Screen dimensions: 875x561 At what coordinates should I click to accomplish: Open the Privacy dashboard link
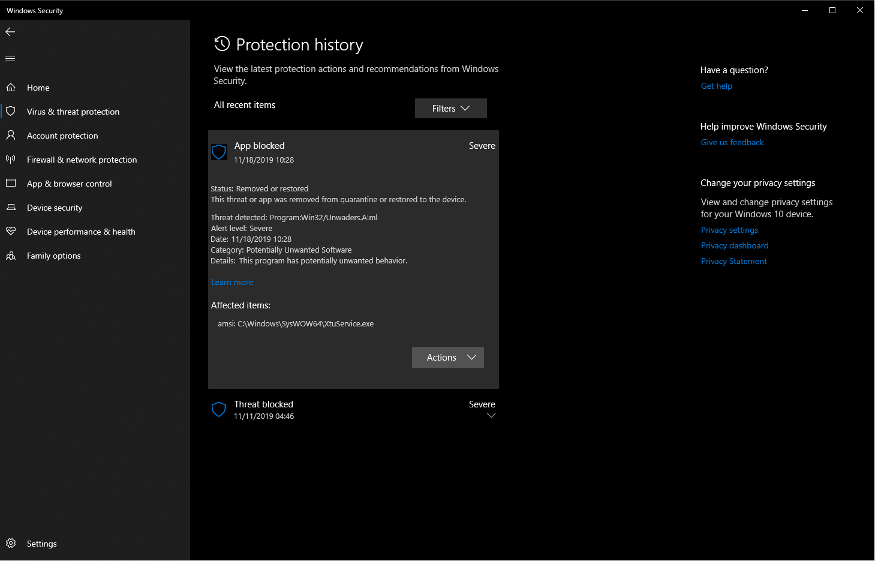pos(735,245)
